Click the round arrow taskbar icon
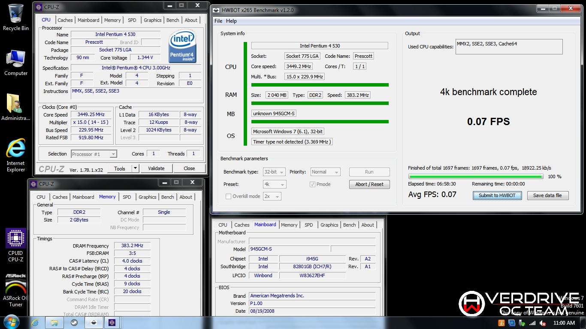The height and width of the screenshot is (329, 586). (74, 322)
